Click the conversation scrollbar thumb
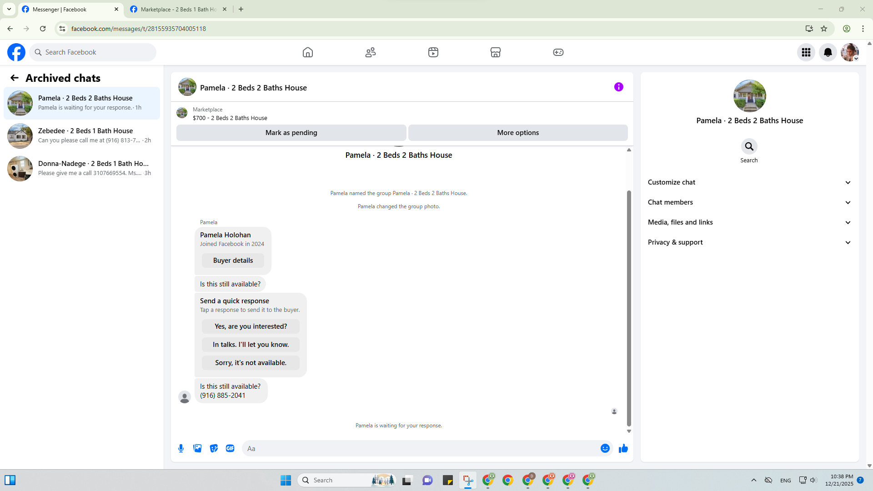Image resolution: width=873 pixels, height=491 pixels. [629, 308]
